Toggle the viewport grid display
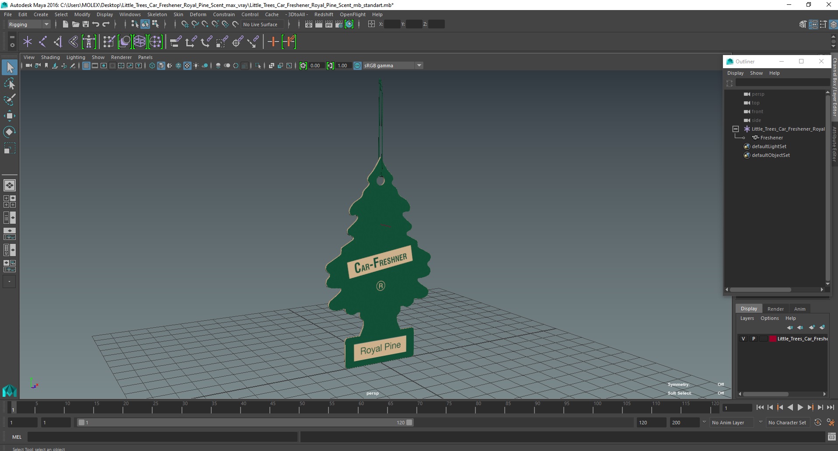 (x=86, y=66)
